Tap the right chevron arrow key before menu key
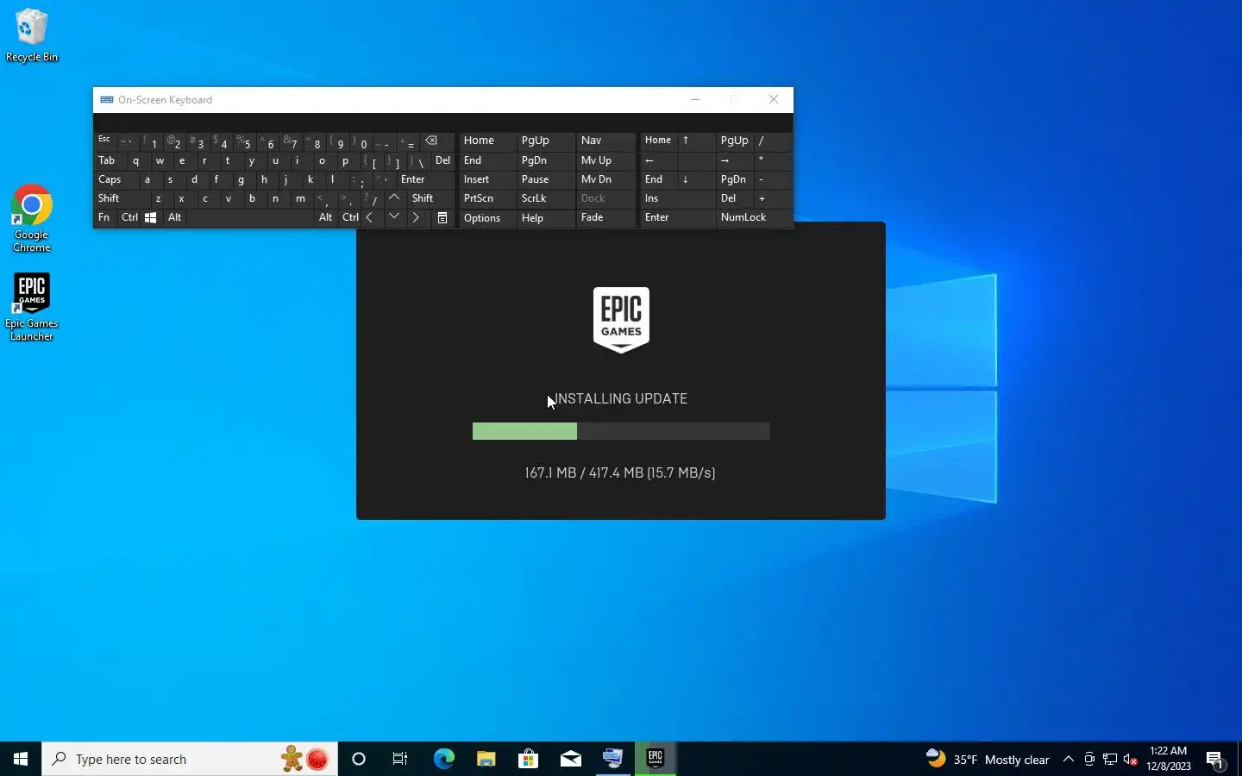The height and width of the screenshot is (776, 1242). tap(416, 218)
